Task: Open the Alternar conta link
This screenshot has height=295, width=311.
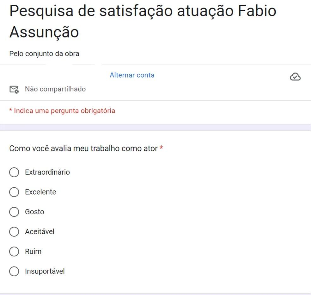Action: (x=132, y=75)
